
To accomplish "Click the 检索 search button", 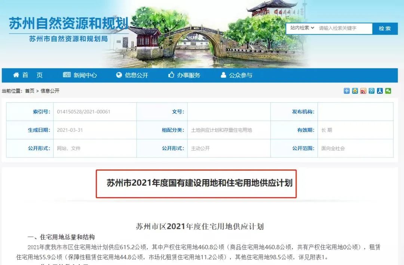I will coord(385,28).
